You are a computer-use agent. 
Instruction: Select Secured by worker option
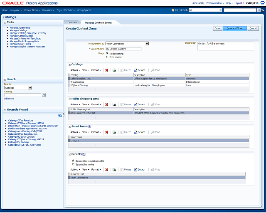click(73, 164)
